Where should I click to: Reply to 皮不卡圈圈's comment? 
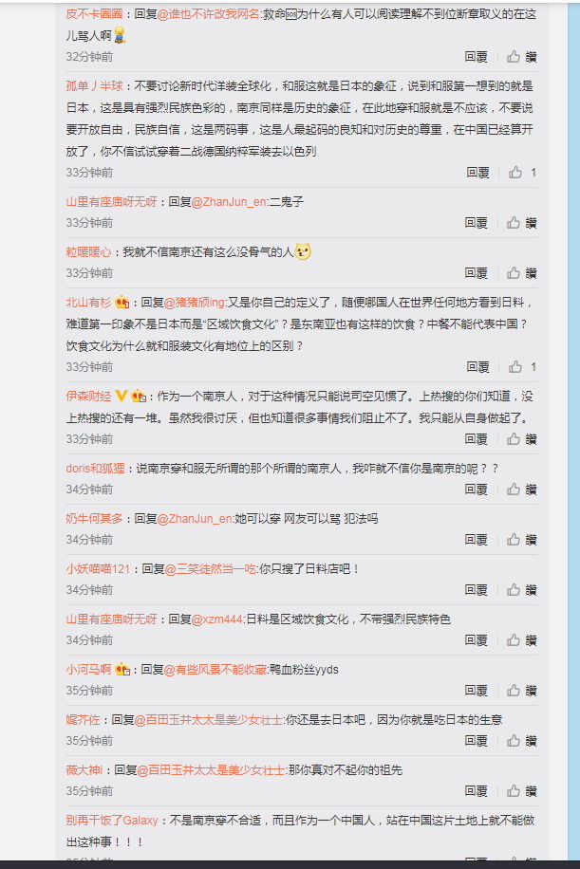(476, 57)
